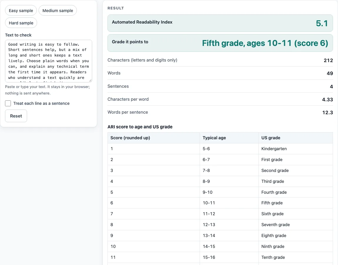Load the Easy sample text

pyautogui.click(x=21, y=11)
